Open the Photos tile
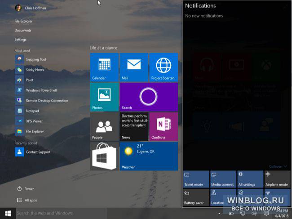The width and height of the screenshot is (292, 219). coord(104,97)
